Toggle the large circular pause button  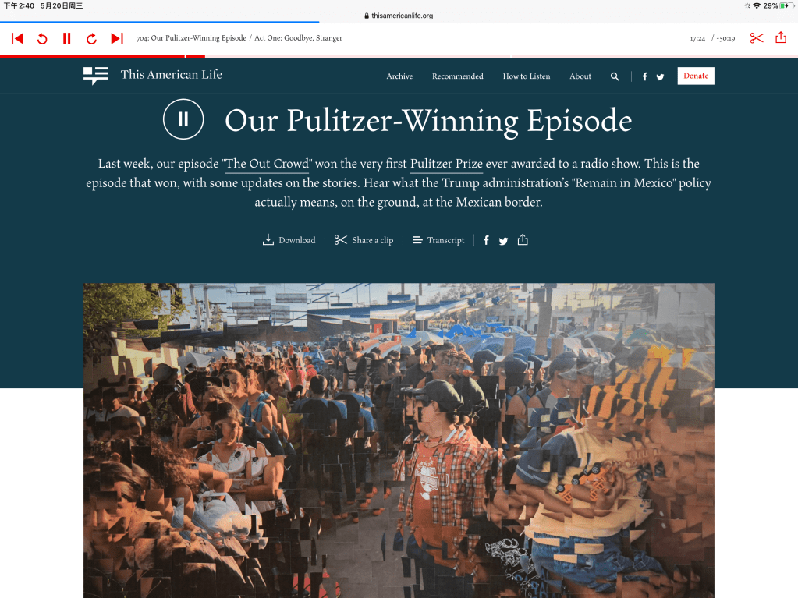pos(183,119)
